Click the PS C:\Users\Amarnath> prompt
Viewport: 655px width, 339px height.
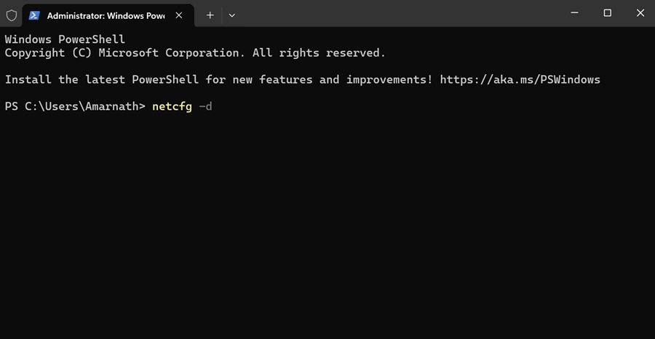[75, 106]
